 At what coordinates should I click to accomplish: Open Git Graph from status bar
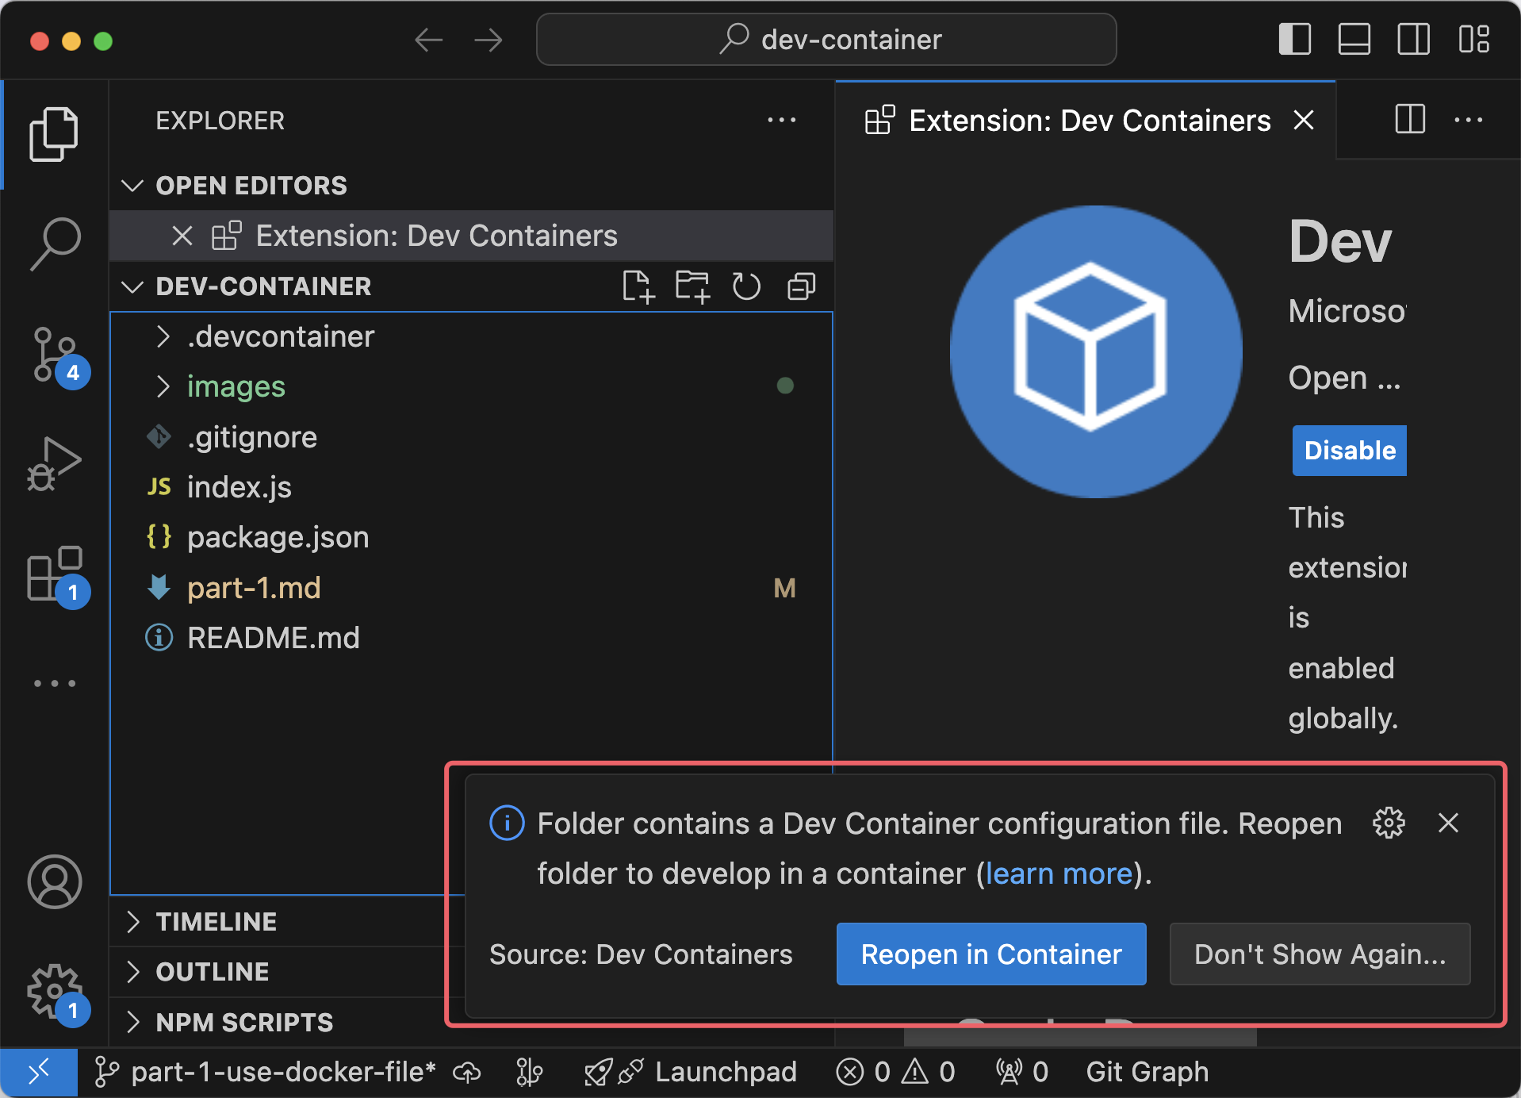pyautogui.click(x=1146, y=1071)
